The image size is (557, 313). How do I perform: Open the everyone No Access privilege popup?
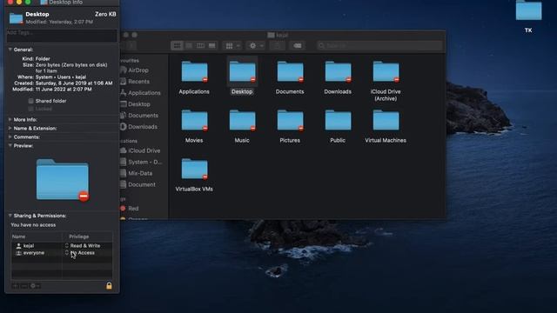[80, 253]
